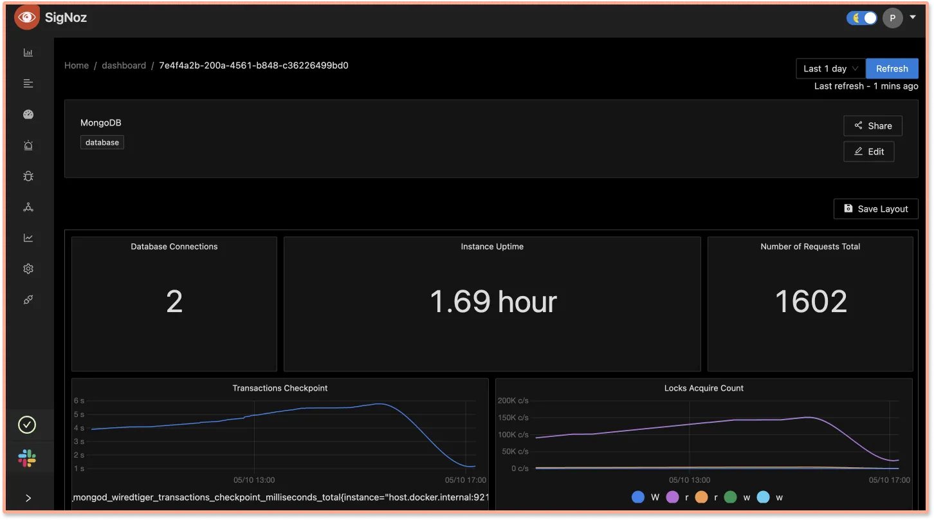Open the Services bar-chart icon in sidebar
Image resolution: width=934 pixels, height=520 pixels.
tap(28, 53)
